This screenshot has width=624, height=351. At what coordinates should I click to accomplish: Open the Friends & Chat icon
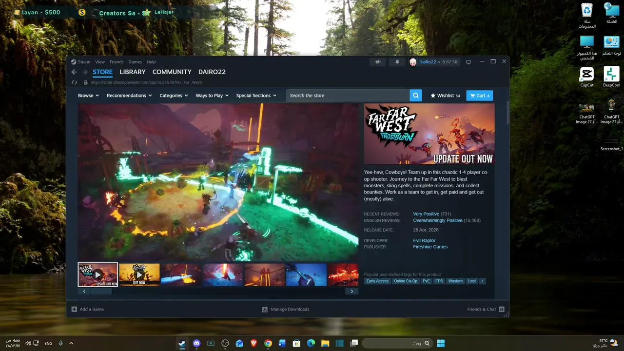pos(502,309)
